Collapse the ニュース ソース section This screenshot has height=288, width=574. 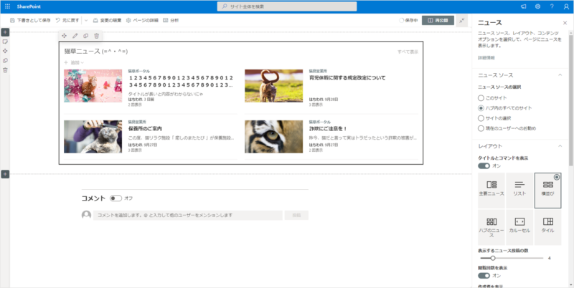click(559, 75)
